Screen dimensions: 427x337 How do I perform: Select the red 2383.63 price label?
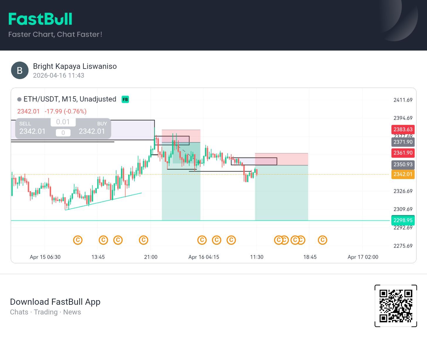pos(403,129)
